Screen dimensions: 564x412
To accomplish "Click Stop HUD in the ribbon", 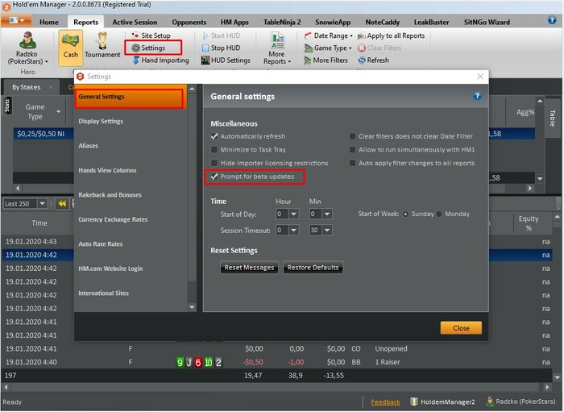I will point(222,48).
